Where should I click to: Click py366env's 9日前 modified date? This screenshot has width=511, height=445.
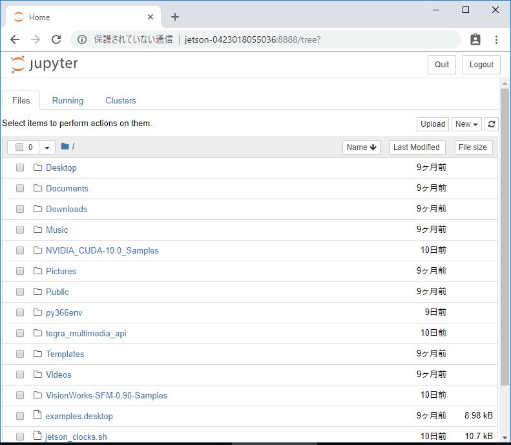[x=435, y=312]
